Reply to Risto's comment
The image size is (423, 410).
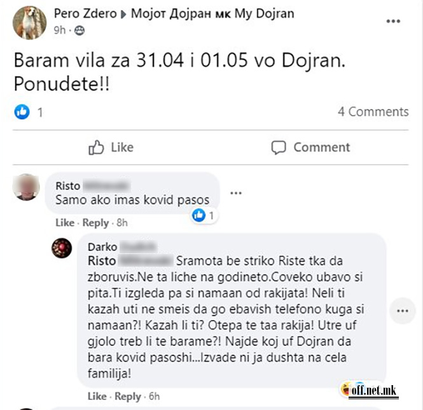point(95,223)
